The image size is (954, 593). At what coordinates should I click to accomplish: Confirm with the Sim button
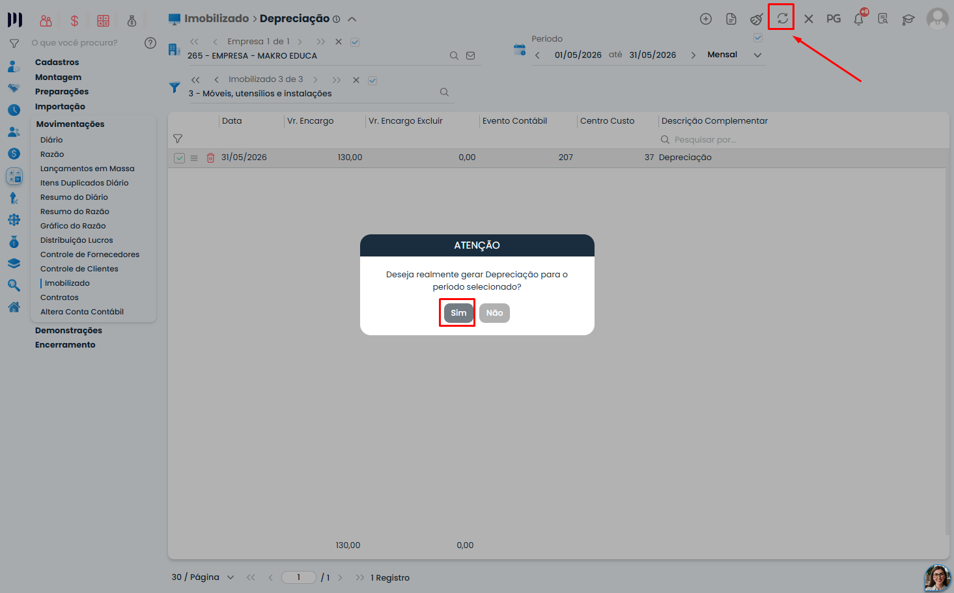458,313
